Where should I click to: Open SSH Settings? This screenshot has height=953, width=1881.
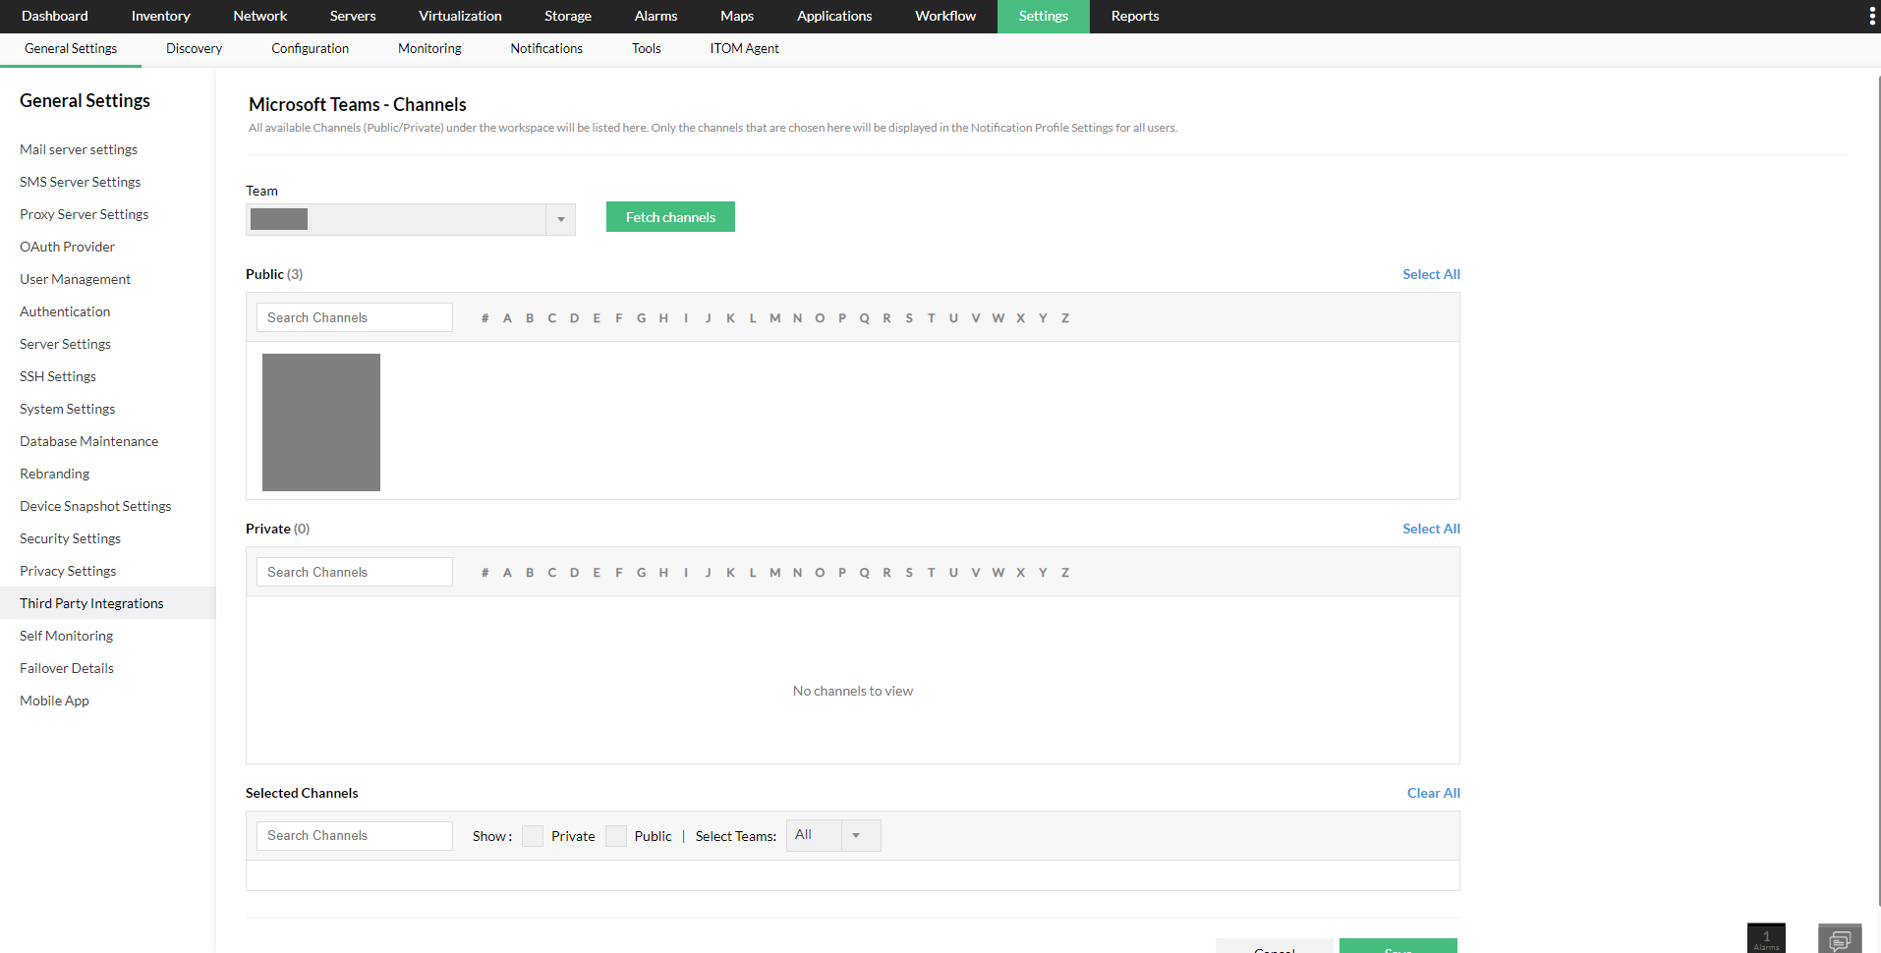click(x=58, y=376)
